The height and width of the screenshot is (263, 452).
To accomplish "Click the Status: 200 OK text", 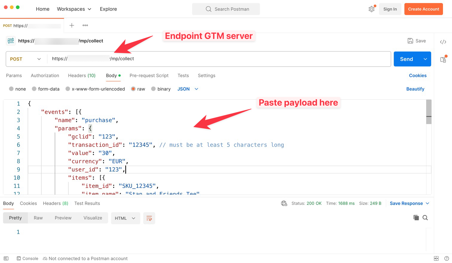I will [x=306, y=203].
